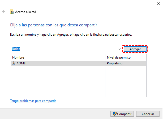
Task: Click the AOMEI user icon
Action: (x=14, y=63)
